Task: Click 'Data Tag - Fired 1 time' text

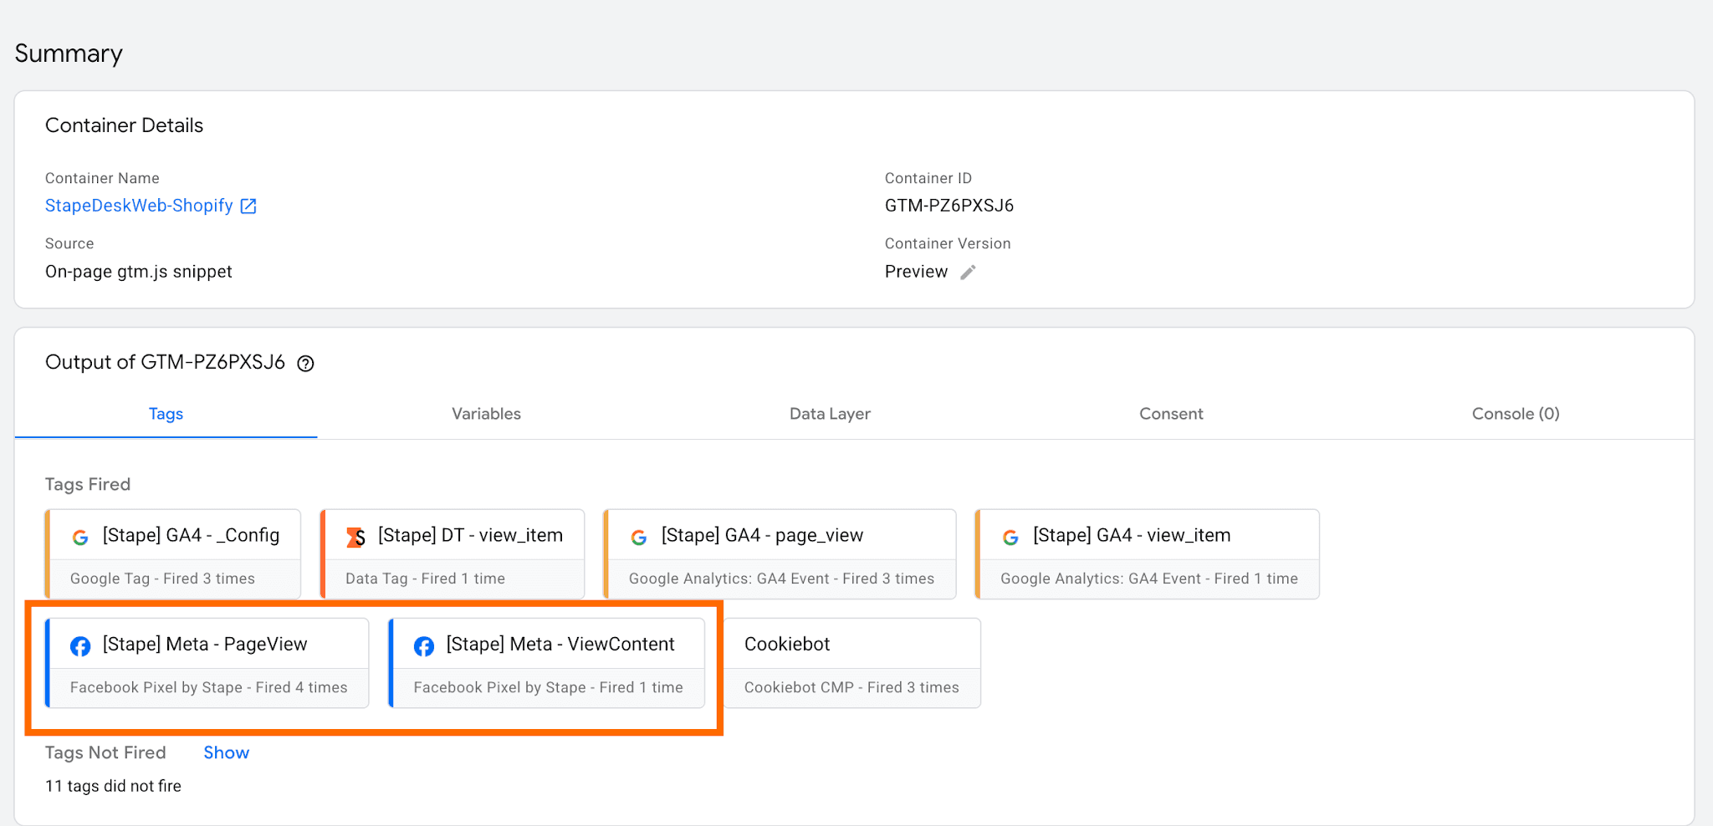Action: click(x=425, y=579)
